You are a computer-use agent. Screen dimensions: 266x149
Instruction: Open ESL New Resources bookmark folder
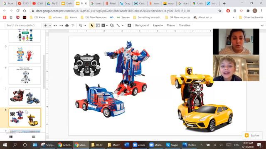coord(94,17)
